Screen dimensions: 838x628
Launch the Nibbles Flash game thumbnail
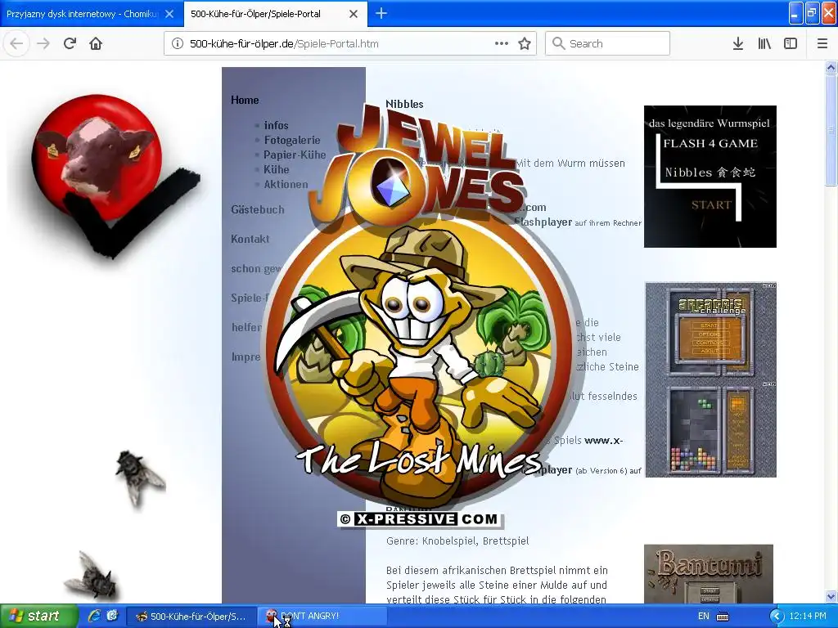tap(710, 177)
